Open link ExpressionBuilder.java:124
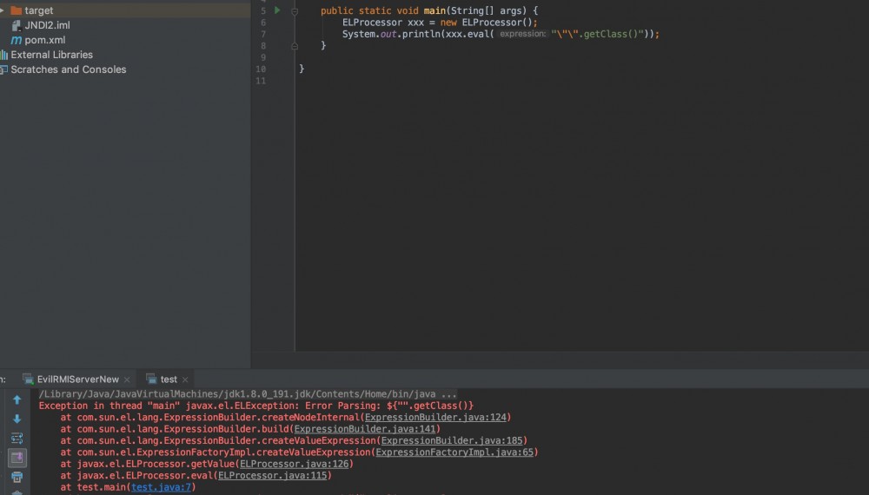Viewport: 869px width, 495px height. point(435,418)
